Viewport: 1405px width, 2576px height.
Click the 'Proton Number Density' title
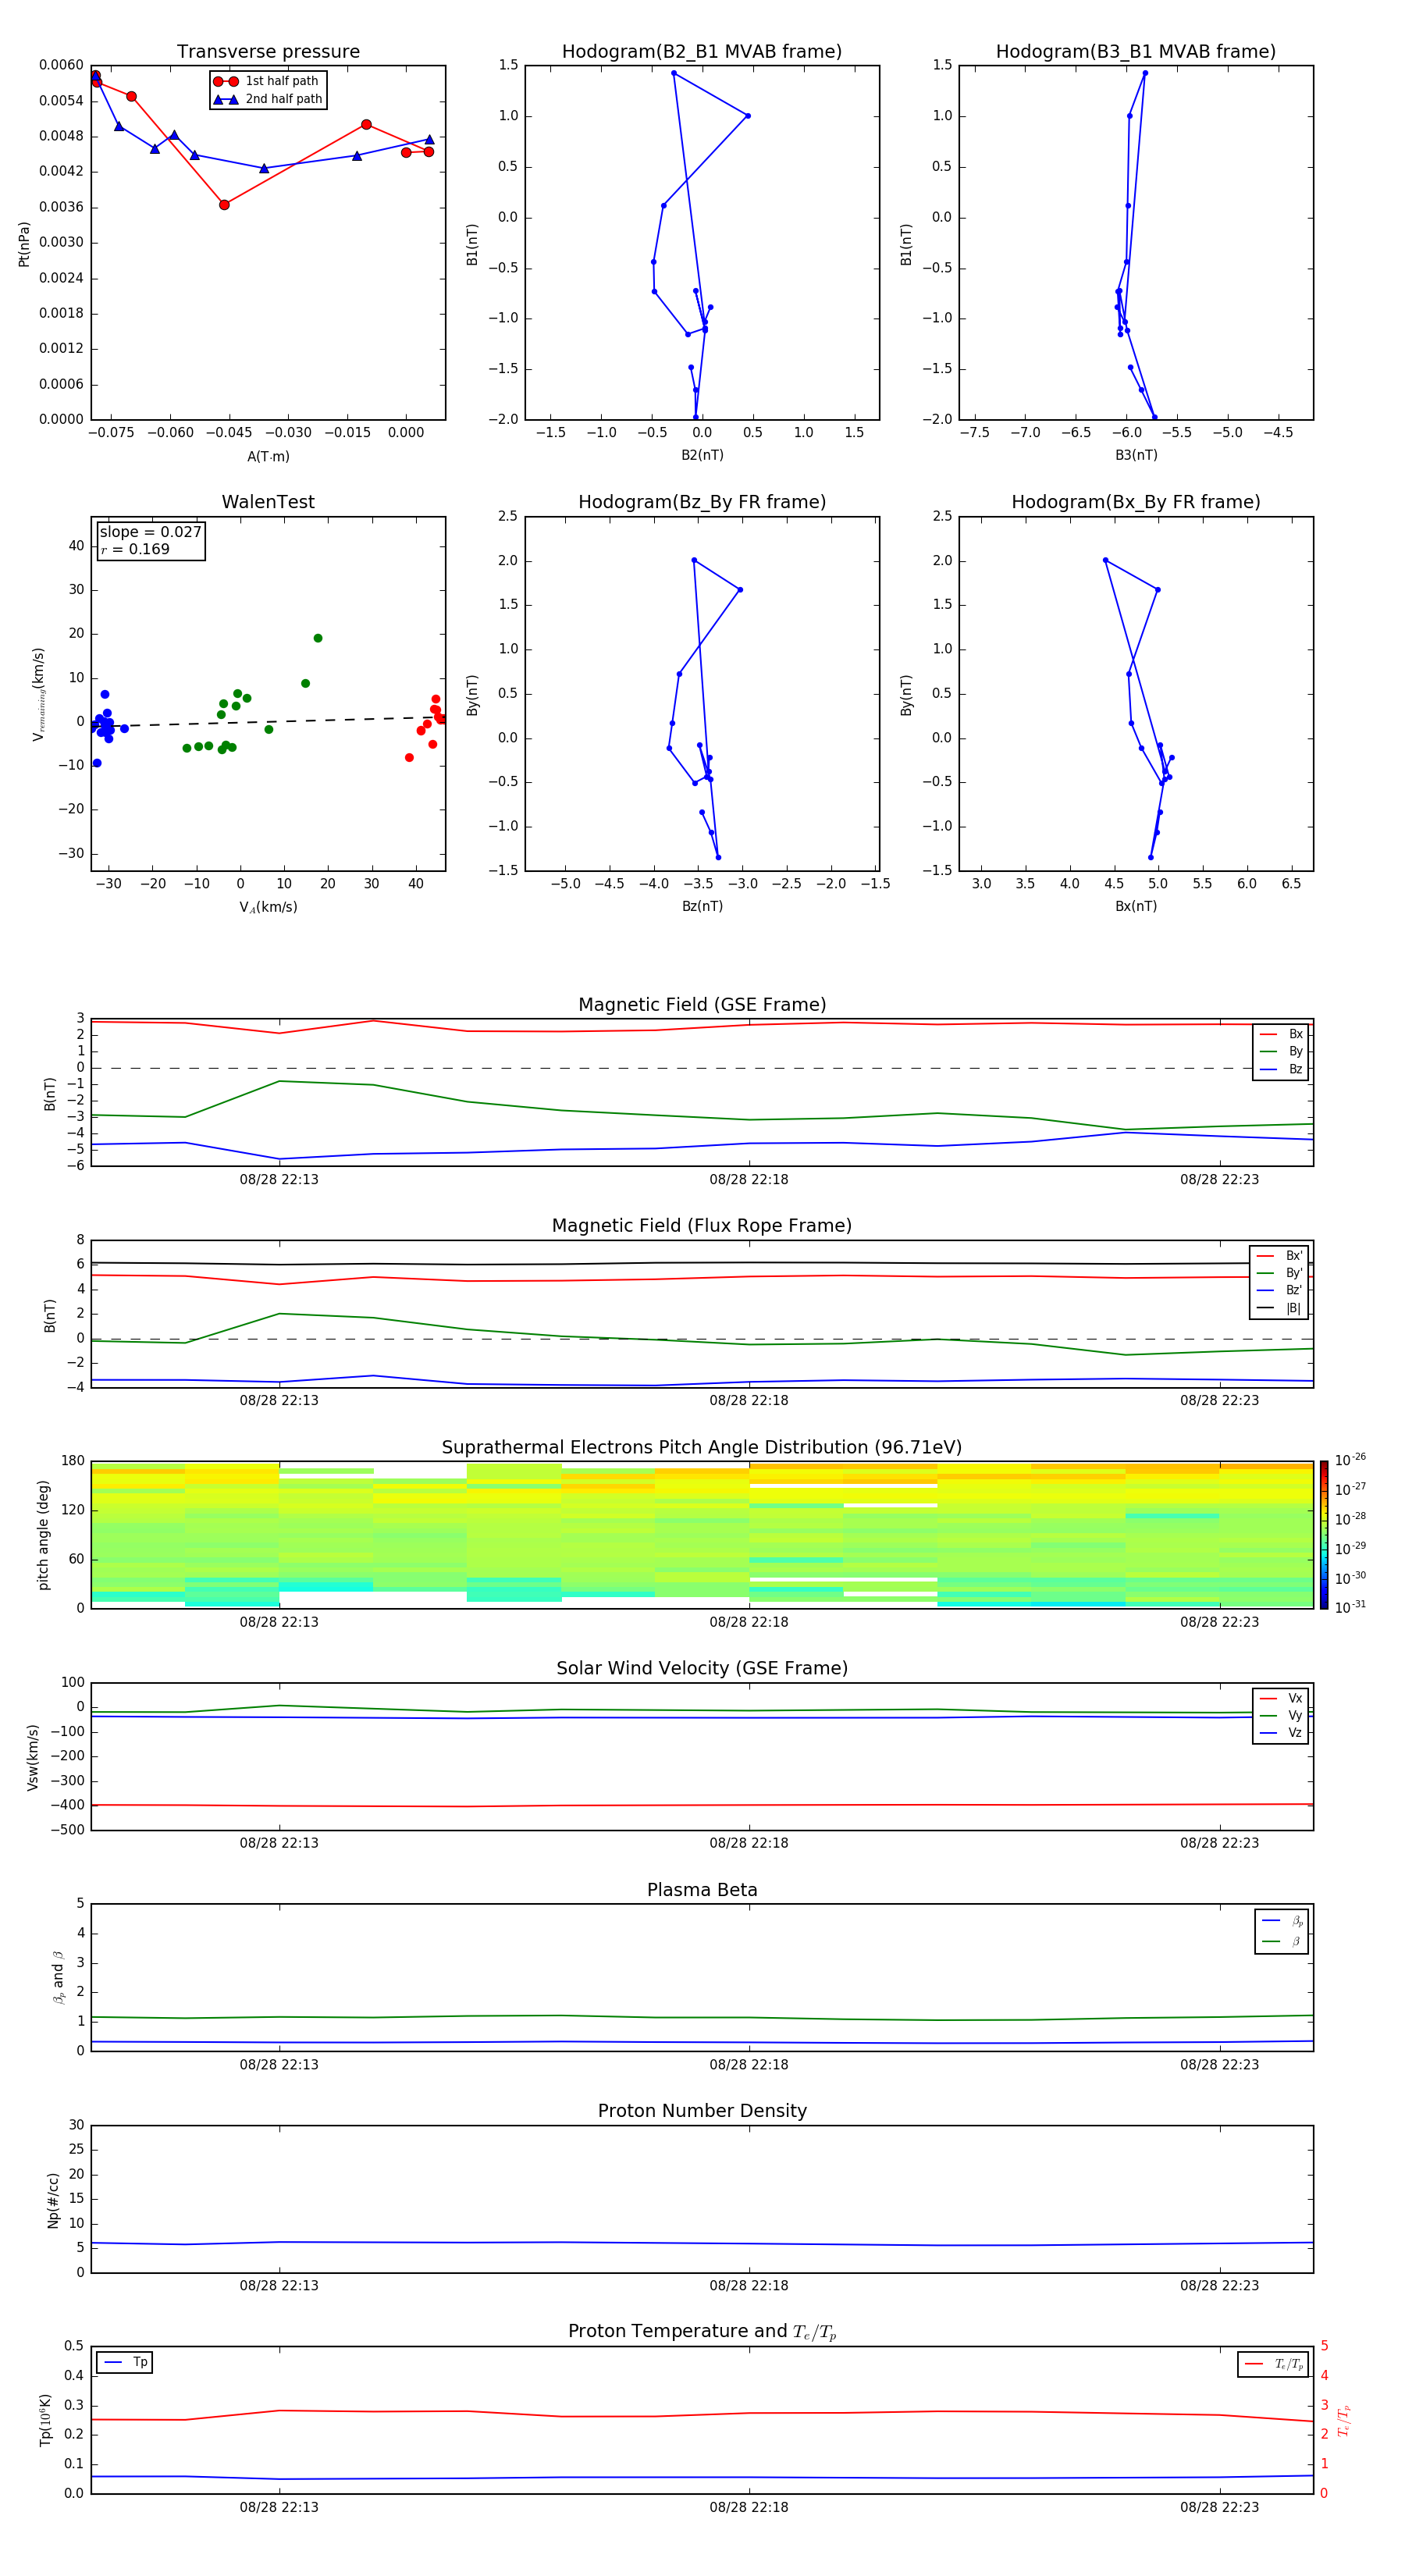(x=702, y=2111)
